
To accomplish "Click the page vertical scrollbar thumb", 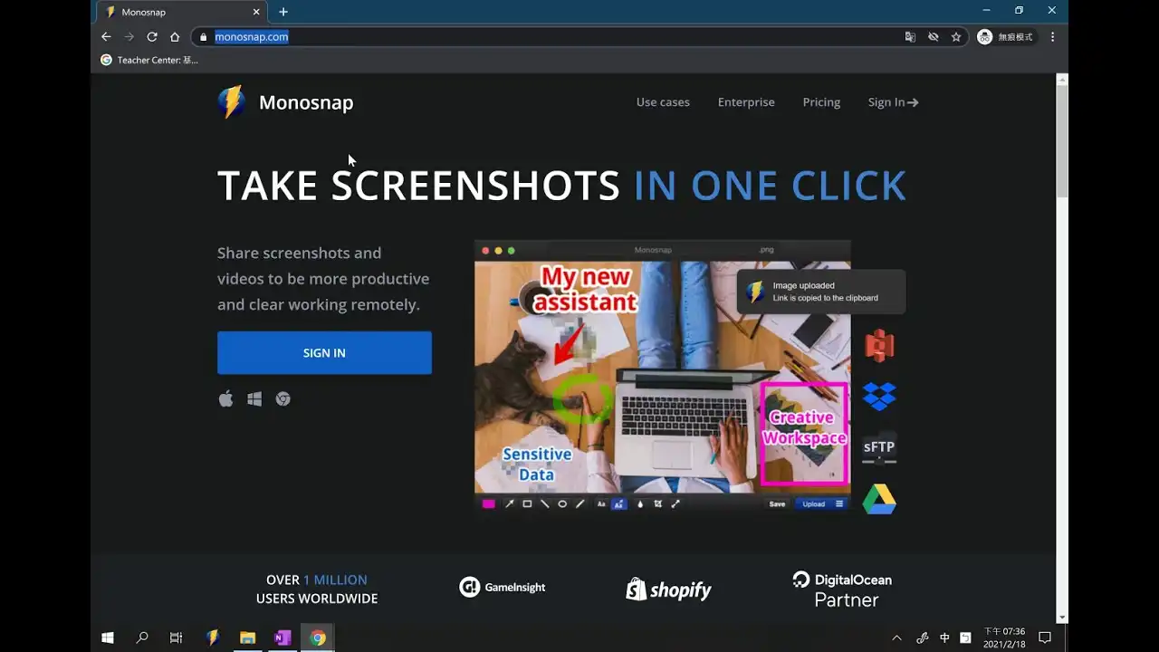I will pos(1062,142).
